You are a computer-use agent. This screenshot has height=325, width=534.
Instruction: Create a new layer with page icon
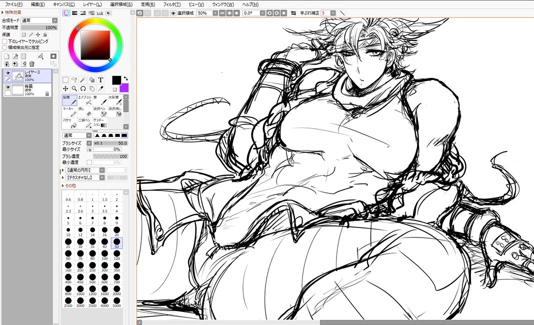[x=6, y=56]
